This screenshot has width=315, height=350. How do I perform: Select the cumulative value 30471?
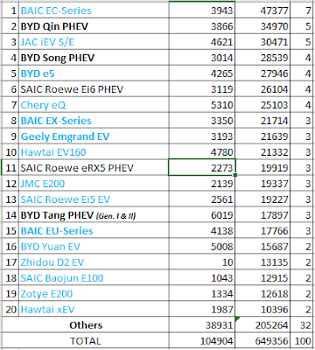[x=262, y=42]
